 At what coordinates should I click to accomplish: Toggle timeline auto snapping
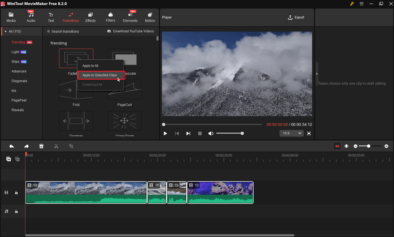click(337, 146)
